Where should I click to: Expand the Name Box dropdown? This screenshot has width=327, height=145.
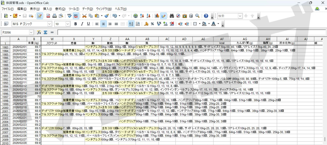click(31, 32)
